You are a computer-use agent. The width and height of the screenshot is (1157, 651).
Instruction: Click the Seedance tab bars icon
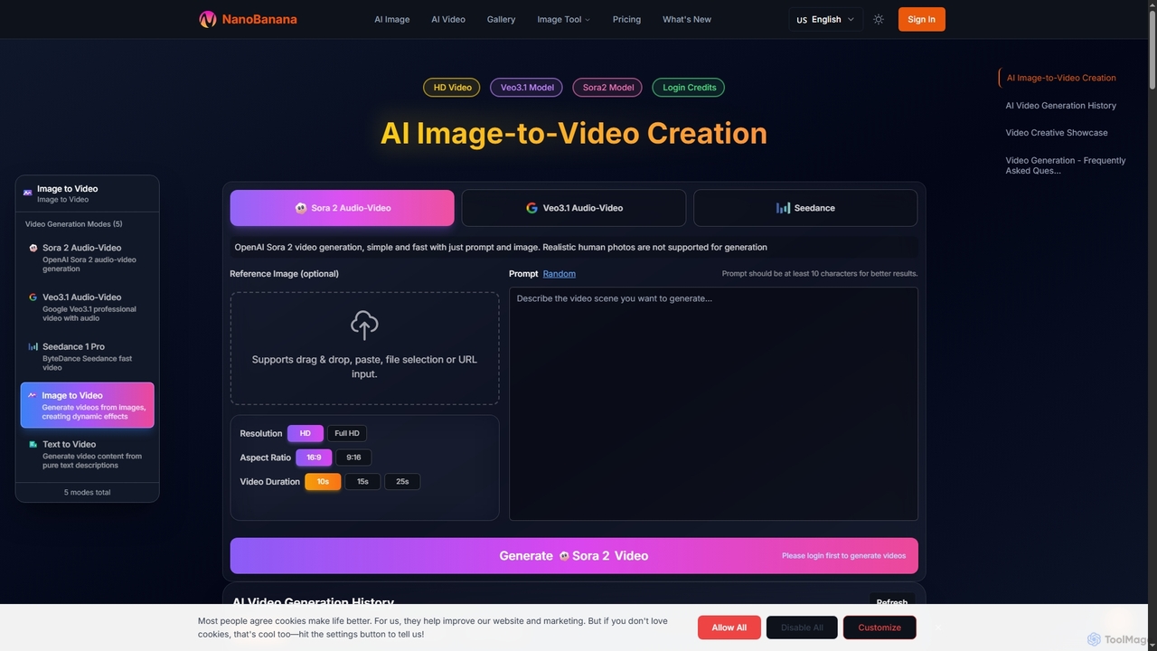(x=783, y=208)
